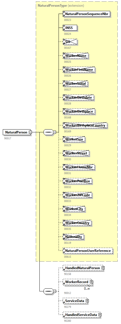Expand the HandledServiceData plus icon
121x324 pixels.
[x=100, y=315]
